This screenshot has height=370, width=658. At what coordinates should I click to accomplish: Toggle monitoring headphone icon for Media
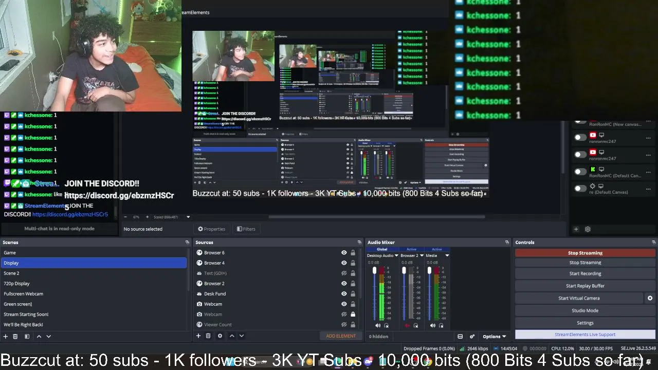(441, 325)
